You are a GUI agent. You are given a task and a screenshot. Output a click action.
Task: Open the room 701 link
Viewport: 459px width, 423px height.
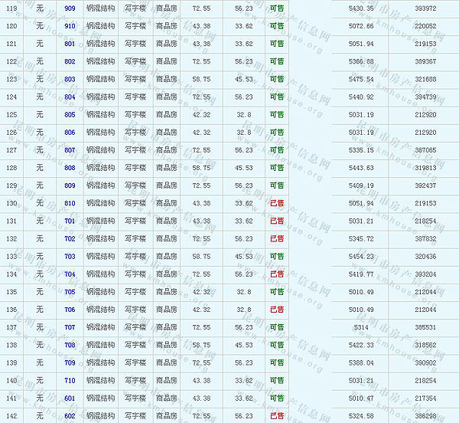pyautogui.click(x=70, y=221)
